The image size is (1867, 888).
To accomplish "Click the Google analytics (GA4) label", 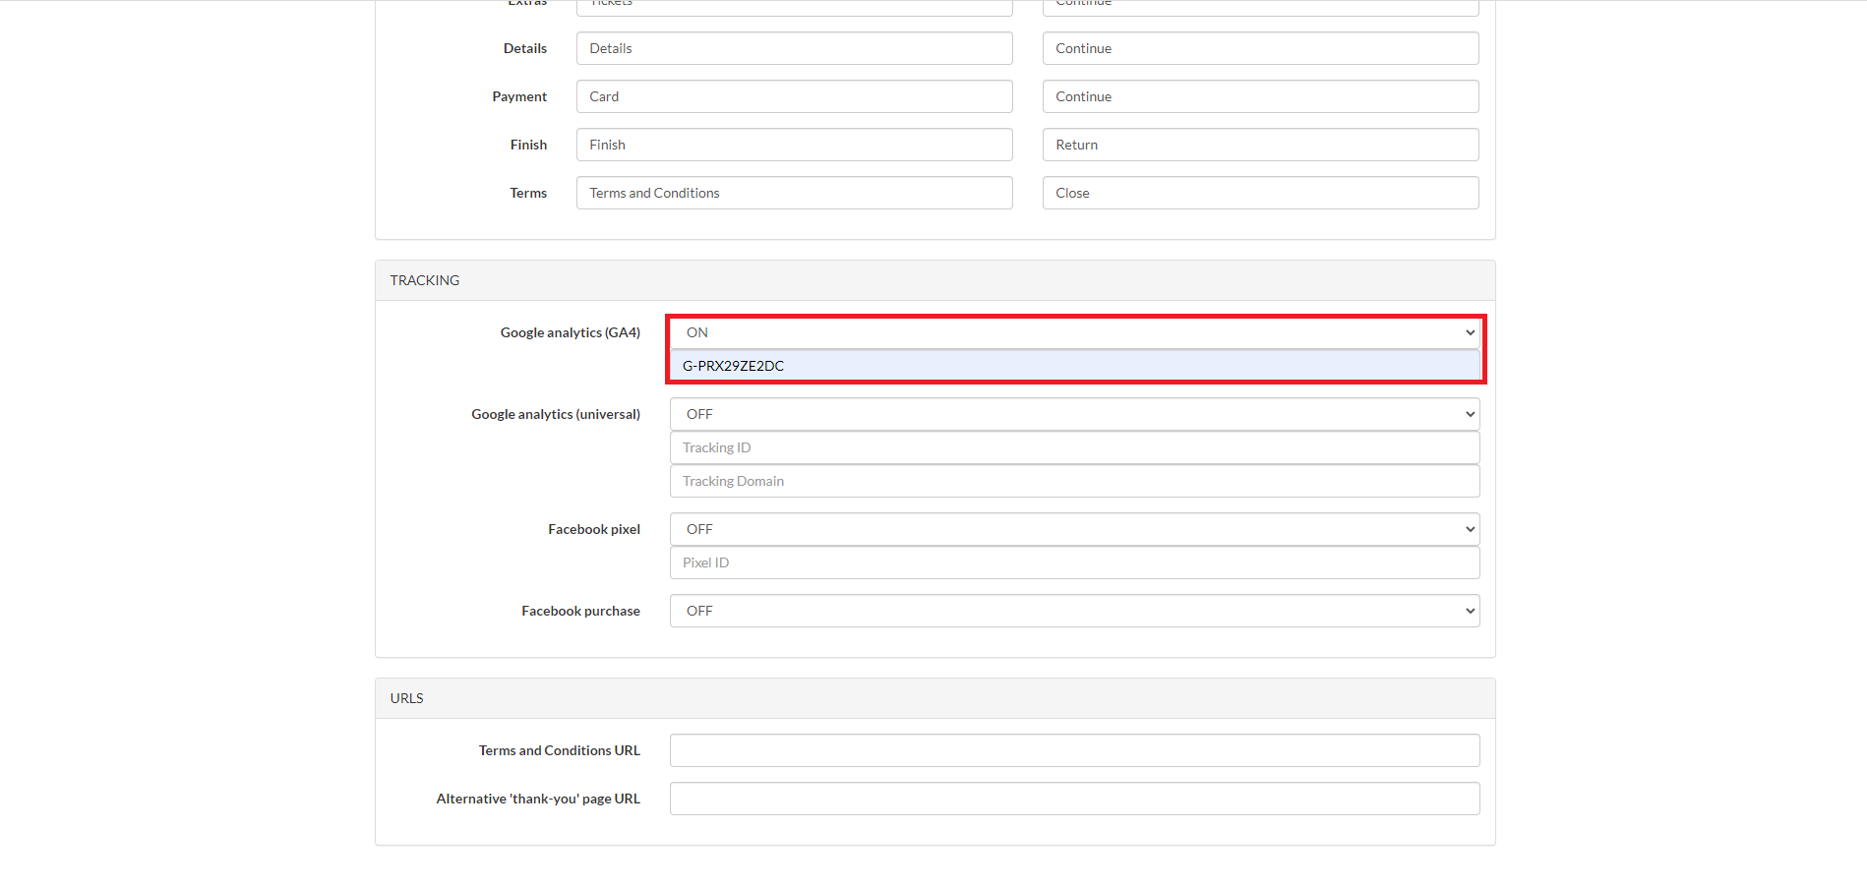I will (570, 332).
